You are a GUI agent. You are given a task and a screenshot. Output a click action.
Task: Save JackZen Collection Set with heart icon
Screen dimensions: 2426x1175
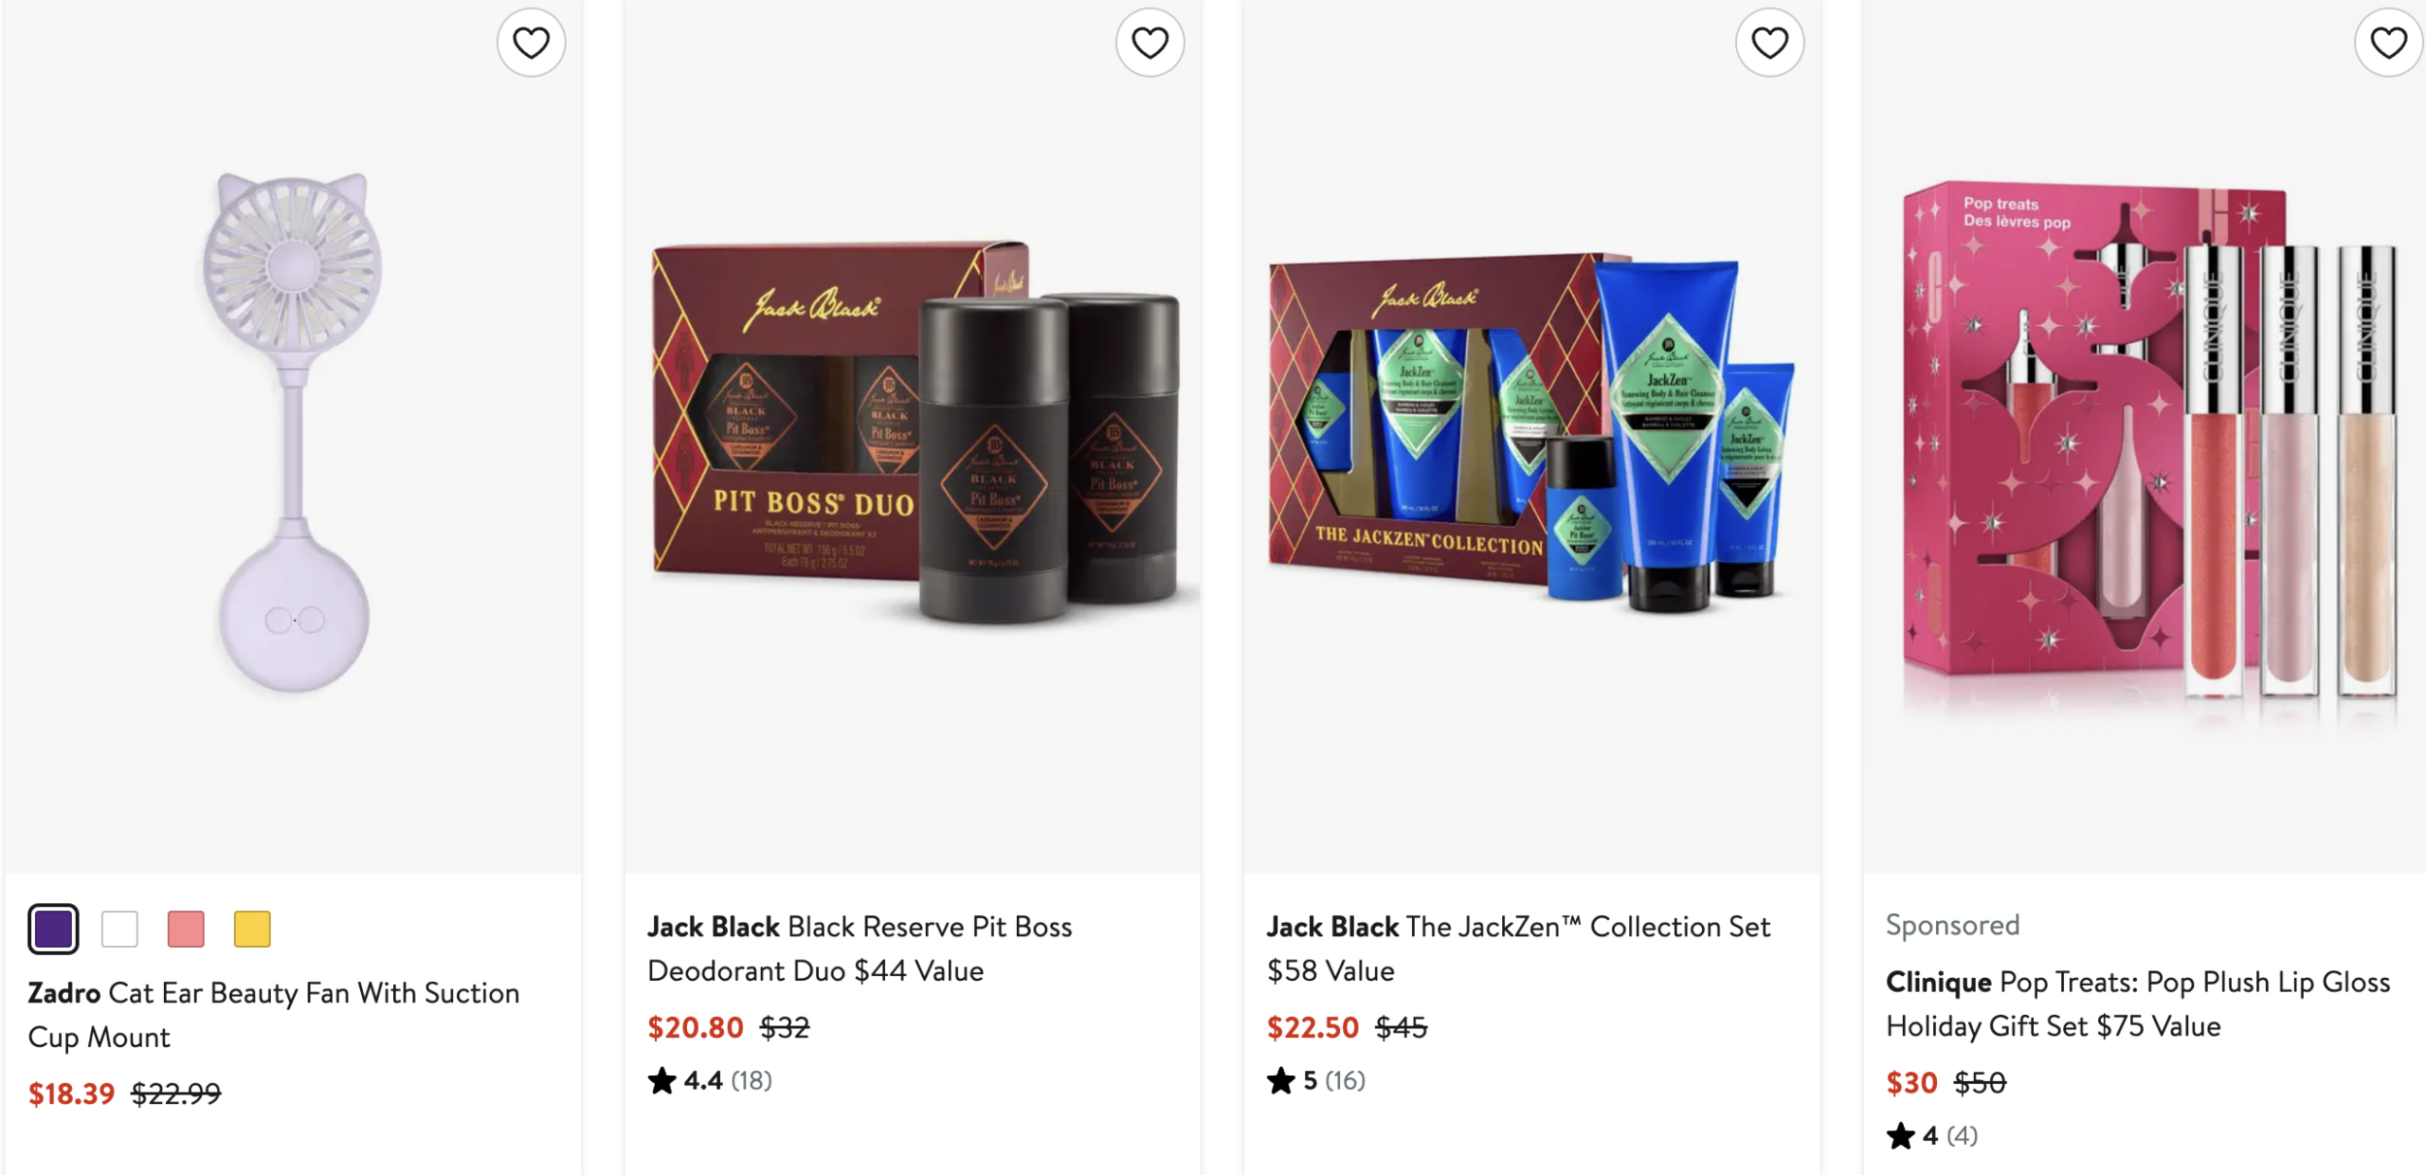click(x=1769, y=43)
